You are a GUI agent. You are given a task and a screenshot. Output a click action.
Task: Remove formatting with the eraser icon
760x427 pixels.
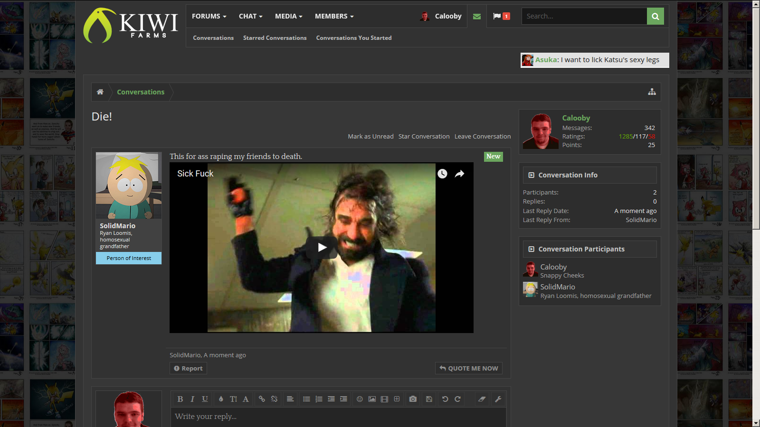[x=482, y=399]
